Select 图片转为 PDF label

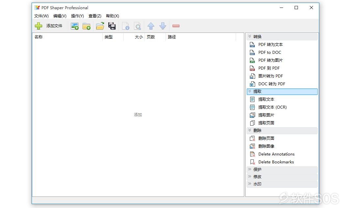tap(271, 76)
